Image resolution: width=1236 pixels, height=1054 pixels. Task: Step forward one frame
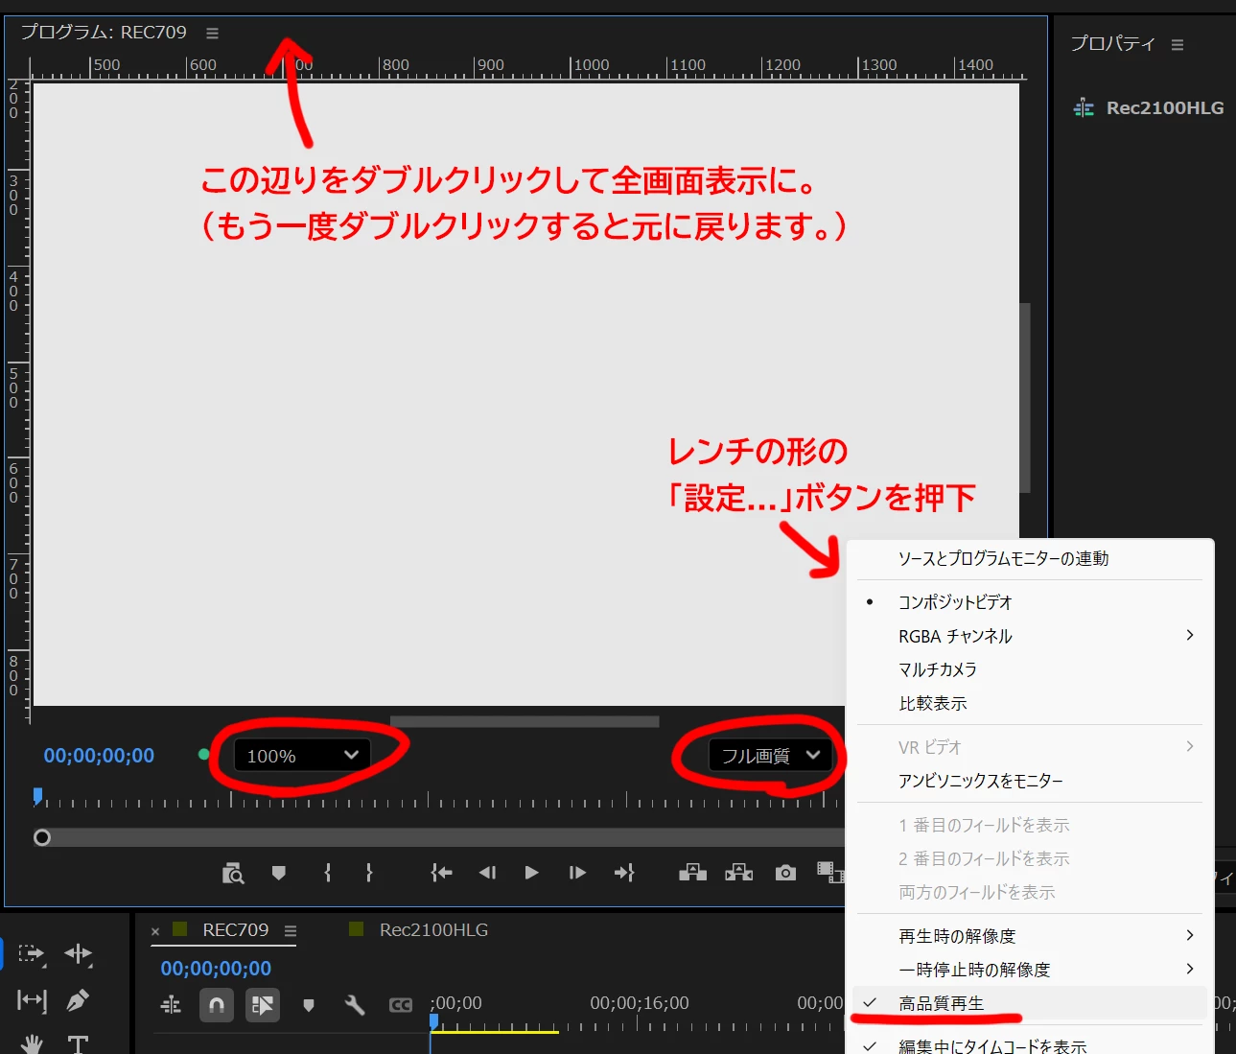pos(577,873)
